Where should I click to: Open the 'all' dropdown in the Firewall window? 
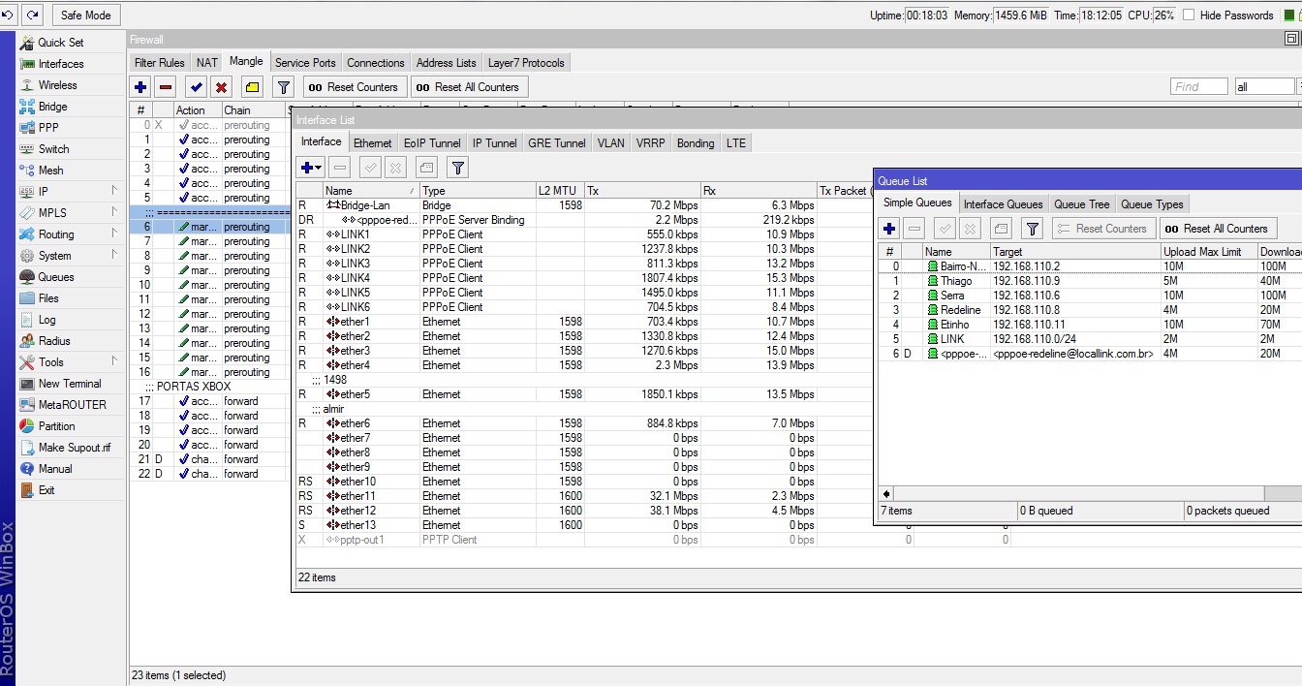[1264, 87]
